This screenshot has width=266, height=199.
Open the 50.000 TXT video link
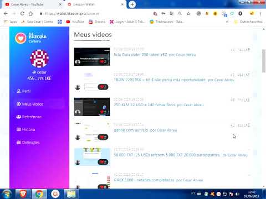pos(181,155)
